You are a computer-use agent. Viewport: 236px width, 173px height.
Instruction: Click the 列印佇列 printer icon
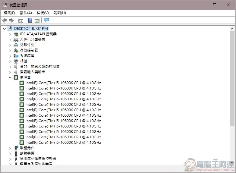[16, 45]
